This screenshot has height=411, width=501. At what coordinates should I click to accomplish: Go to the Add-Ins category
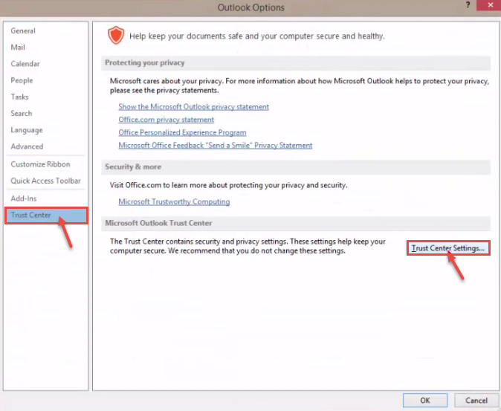pyautogui.click(x=24, y=198)
